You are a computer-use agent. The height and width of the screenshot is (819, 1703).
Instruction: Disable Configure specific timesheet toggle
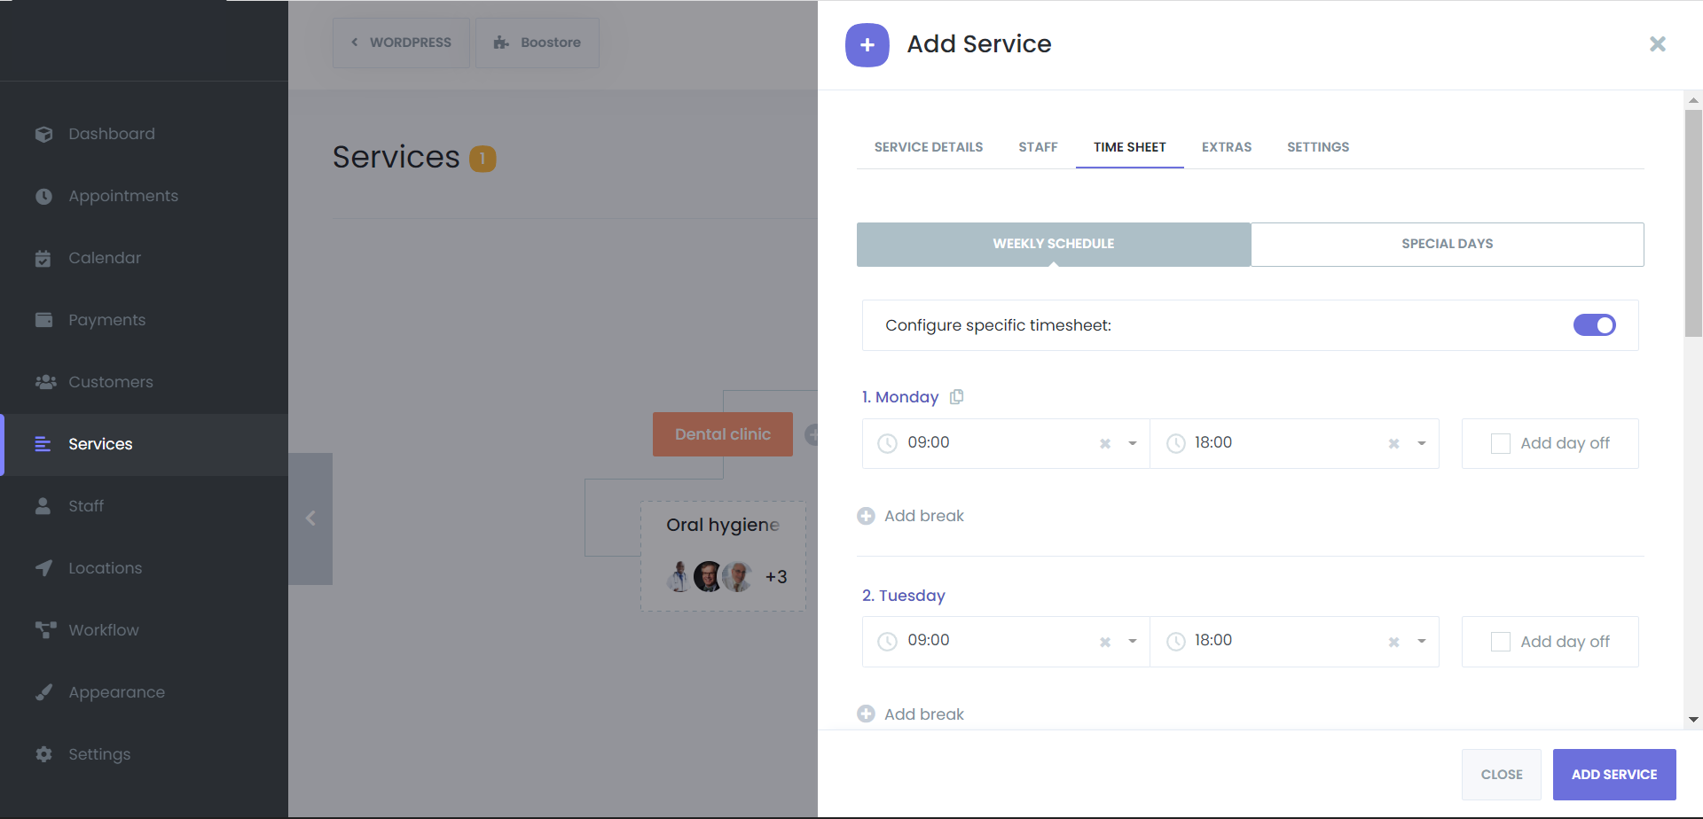1594,325
